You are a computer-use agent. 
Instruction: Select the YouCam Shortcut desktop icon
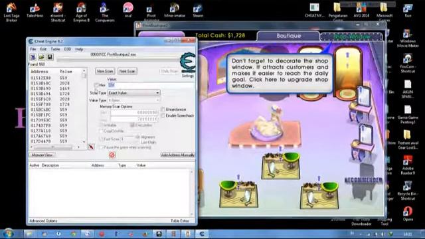coord(408,64)
